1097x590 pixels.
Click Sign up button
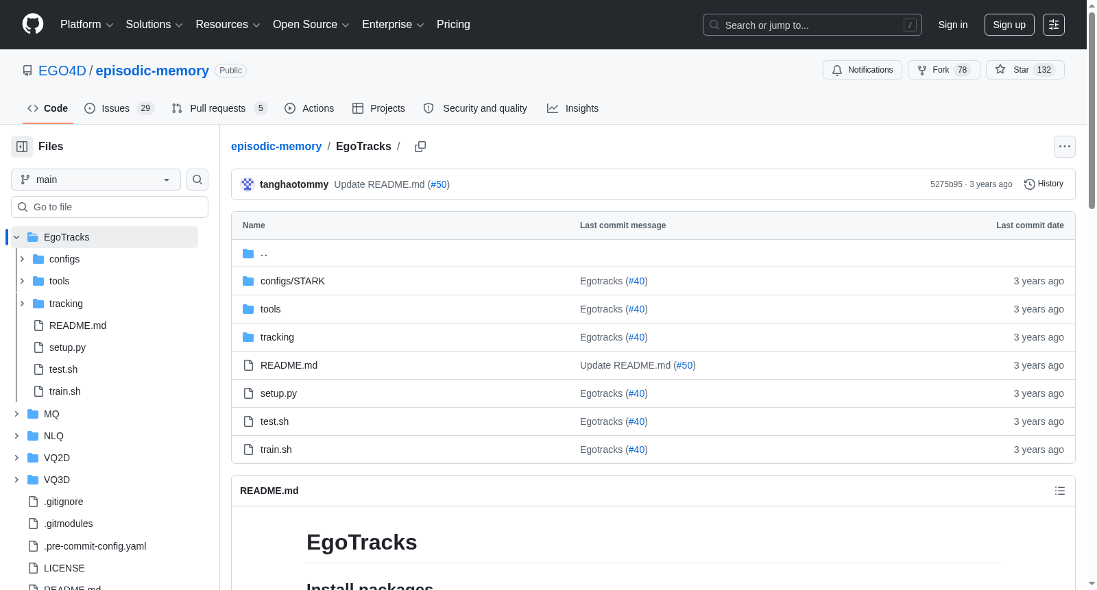click(1009, 25)
